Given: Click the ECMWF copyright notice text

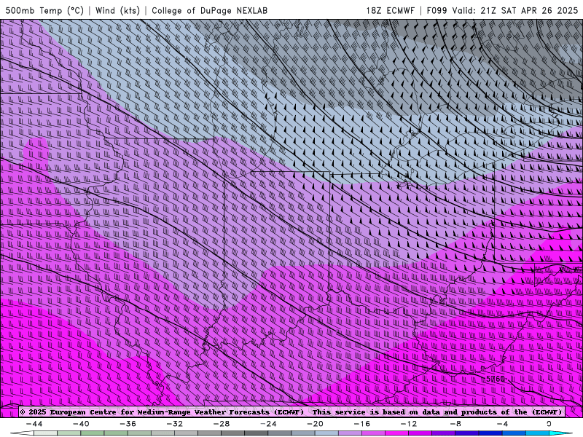Looking at the screenshot, I should pos(291,412).
